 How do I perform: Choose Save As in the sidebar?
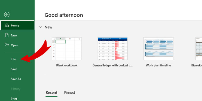16,79
